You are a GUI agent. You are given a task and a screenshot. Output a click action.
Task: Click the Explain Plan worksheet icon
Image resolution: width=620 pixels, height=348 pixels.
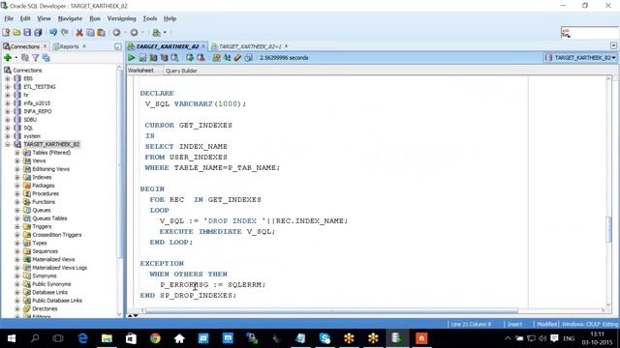coord(153,58)
